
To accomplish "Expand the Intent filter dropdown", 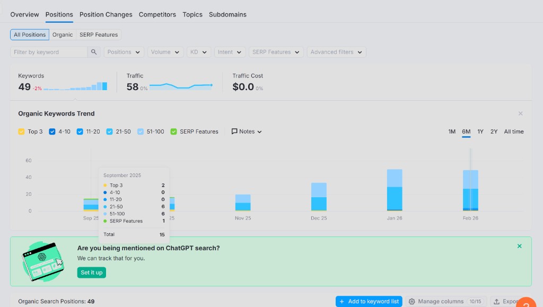I will coord(229,52).
